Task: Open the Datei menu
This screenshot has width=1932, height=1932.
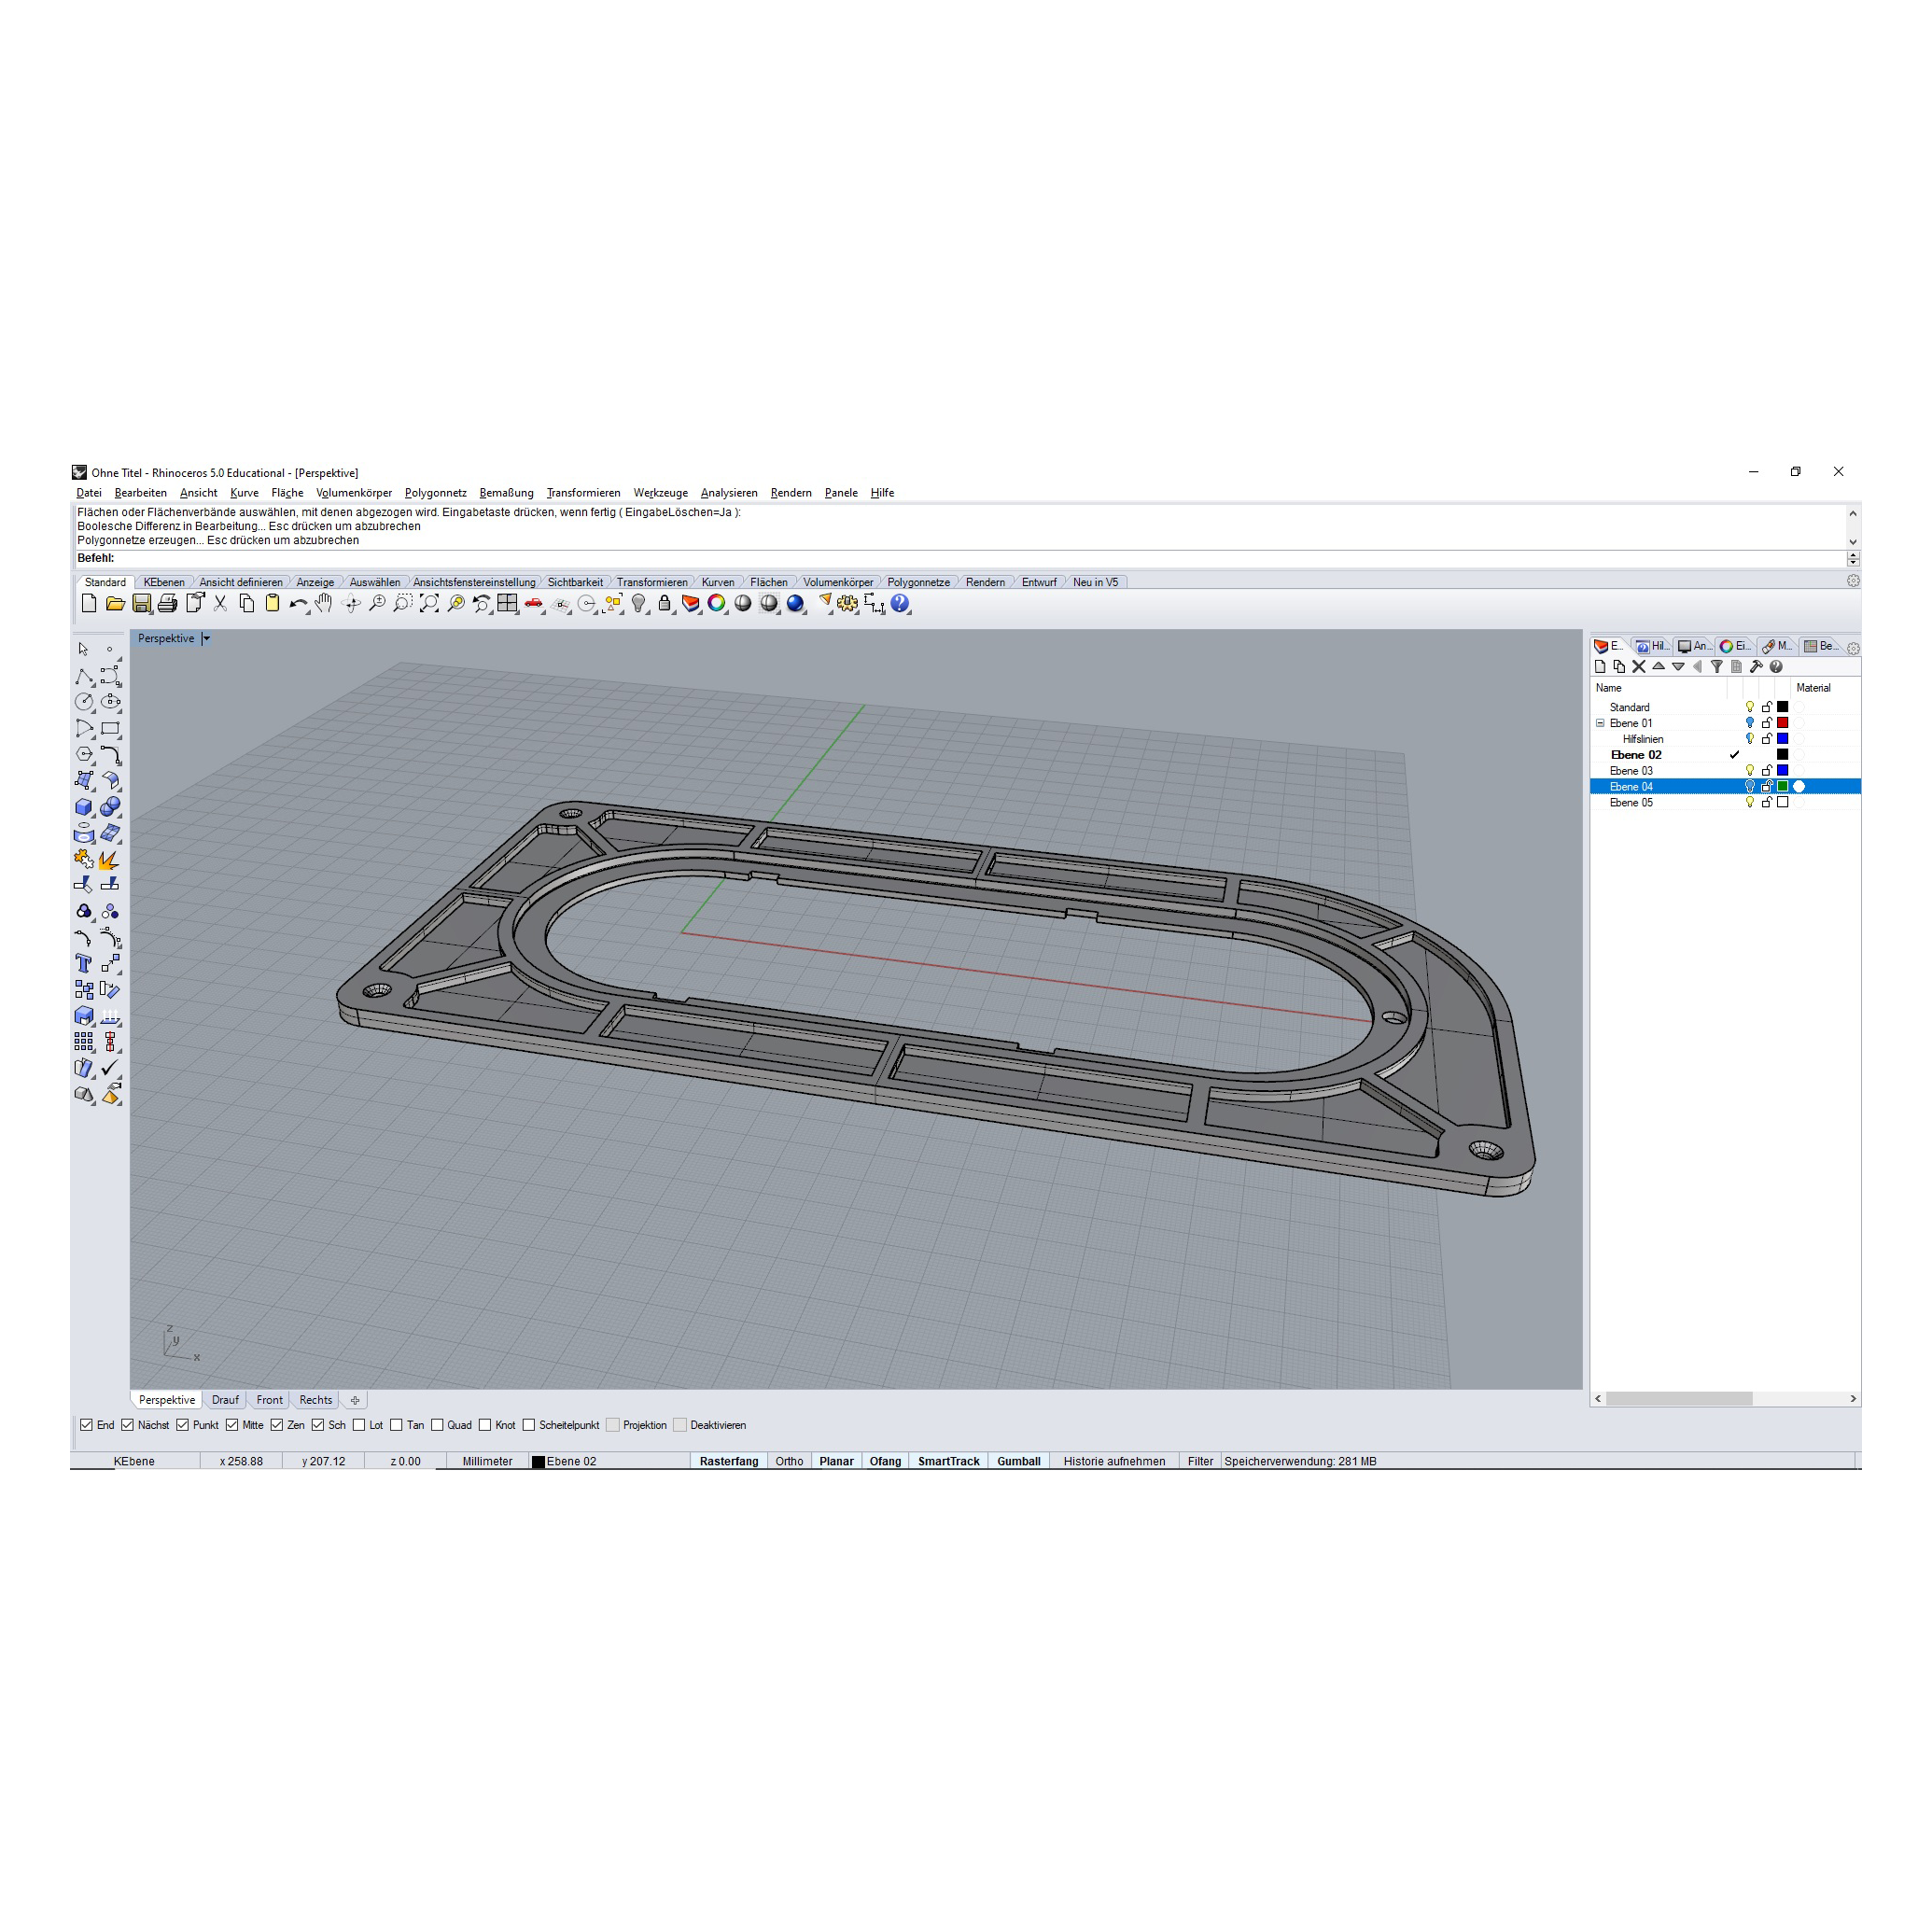Action: [89, 493]
